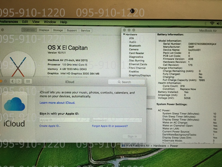
Task: Click the Firmware Version 406 value
Action: coord(191,59)
